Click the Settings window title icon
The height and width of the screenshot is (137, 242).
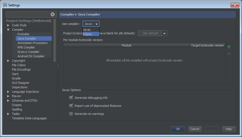click(x=5, y=5)
